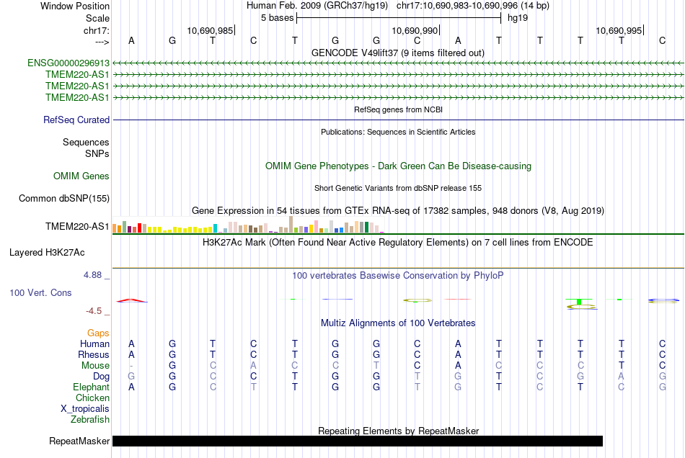Open the GENCODE V49lift37 track title
The width and height of the screenshot is (685, 458).
pyautogui.click(x=398, y=53)
